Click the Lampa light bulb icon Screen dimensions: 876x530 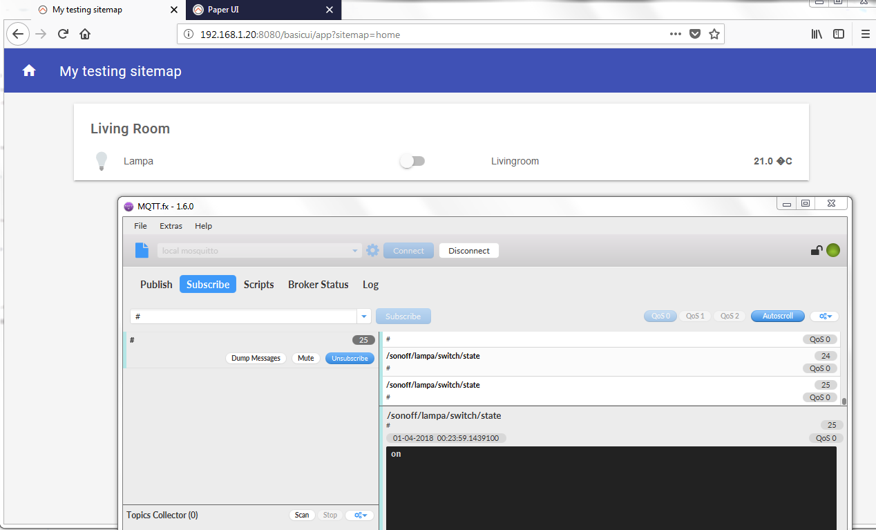(x=102, y=161)
